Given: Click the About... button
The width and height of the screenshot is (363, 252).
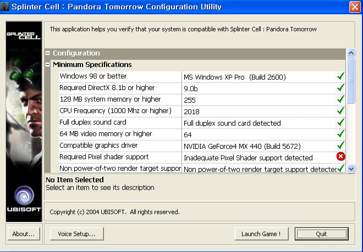Looking at the screenshot, I should coord(24,234).
